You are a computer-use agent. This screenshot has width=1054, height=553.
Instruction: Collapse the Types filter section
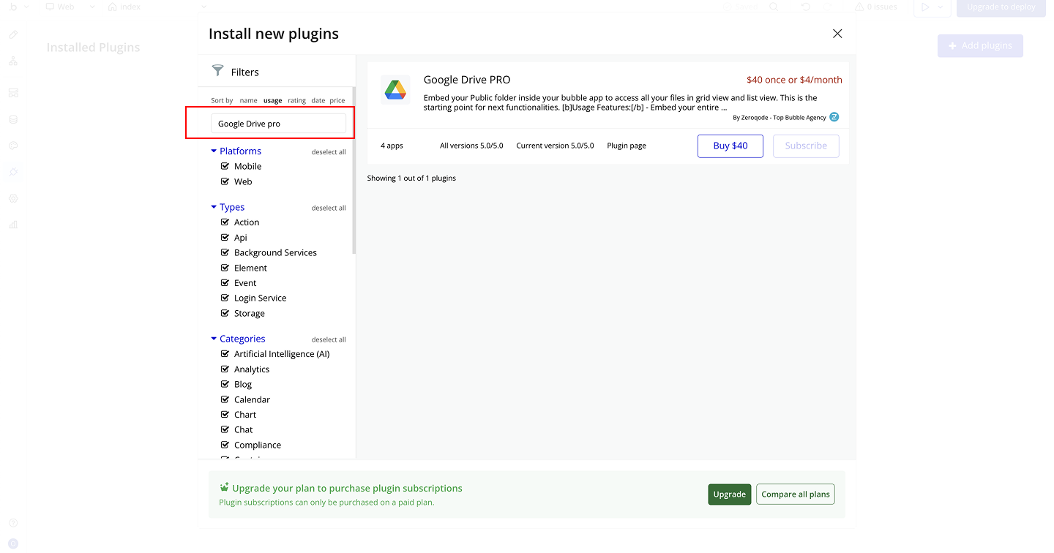(214, 207)
